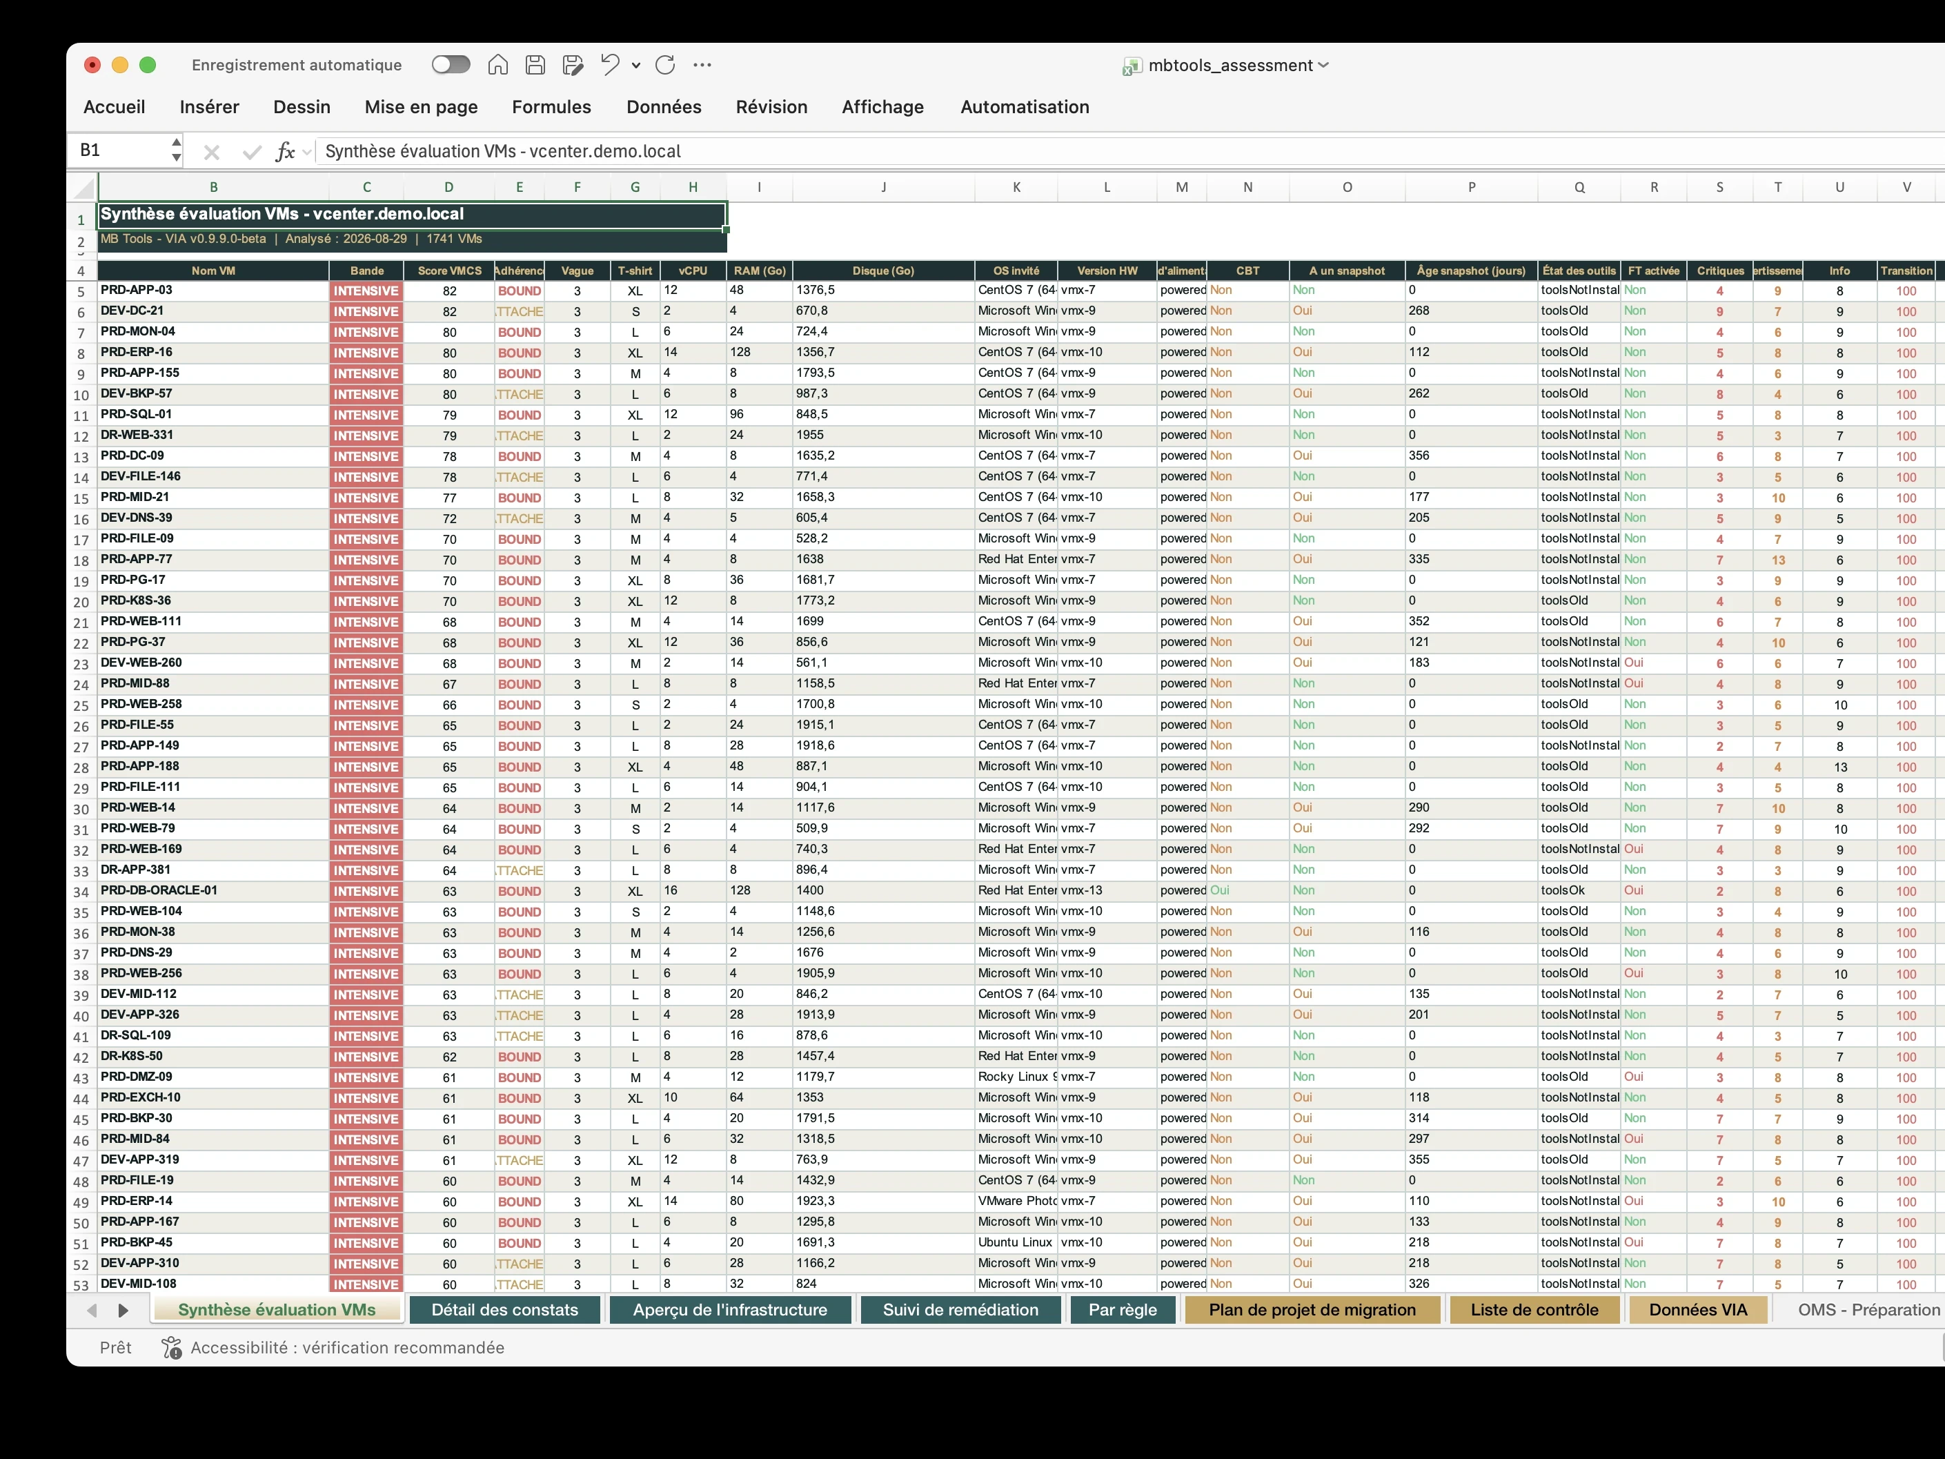Viewport: 1945px width, 1459px height.
Task: Open the Accueil ribbon tab
Action: tap(115, 106)
